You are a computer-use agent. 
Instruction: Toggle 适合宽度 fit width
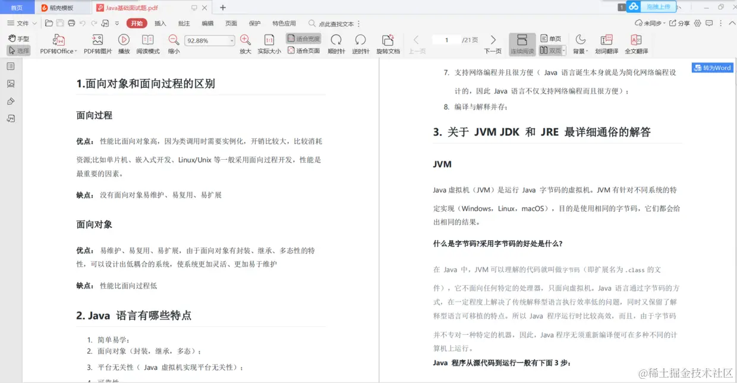304,39
